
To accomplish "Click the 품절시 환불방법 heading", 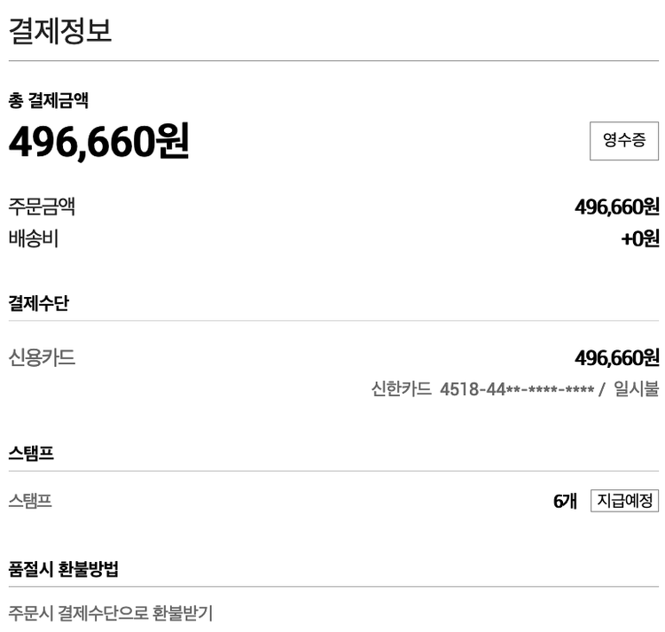I will point(63,569).
